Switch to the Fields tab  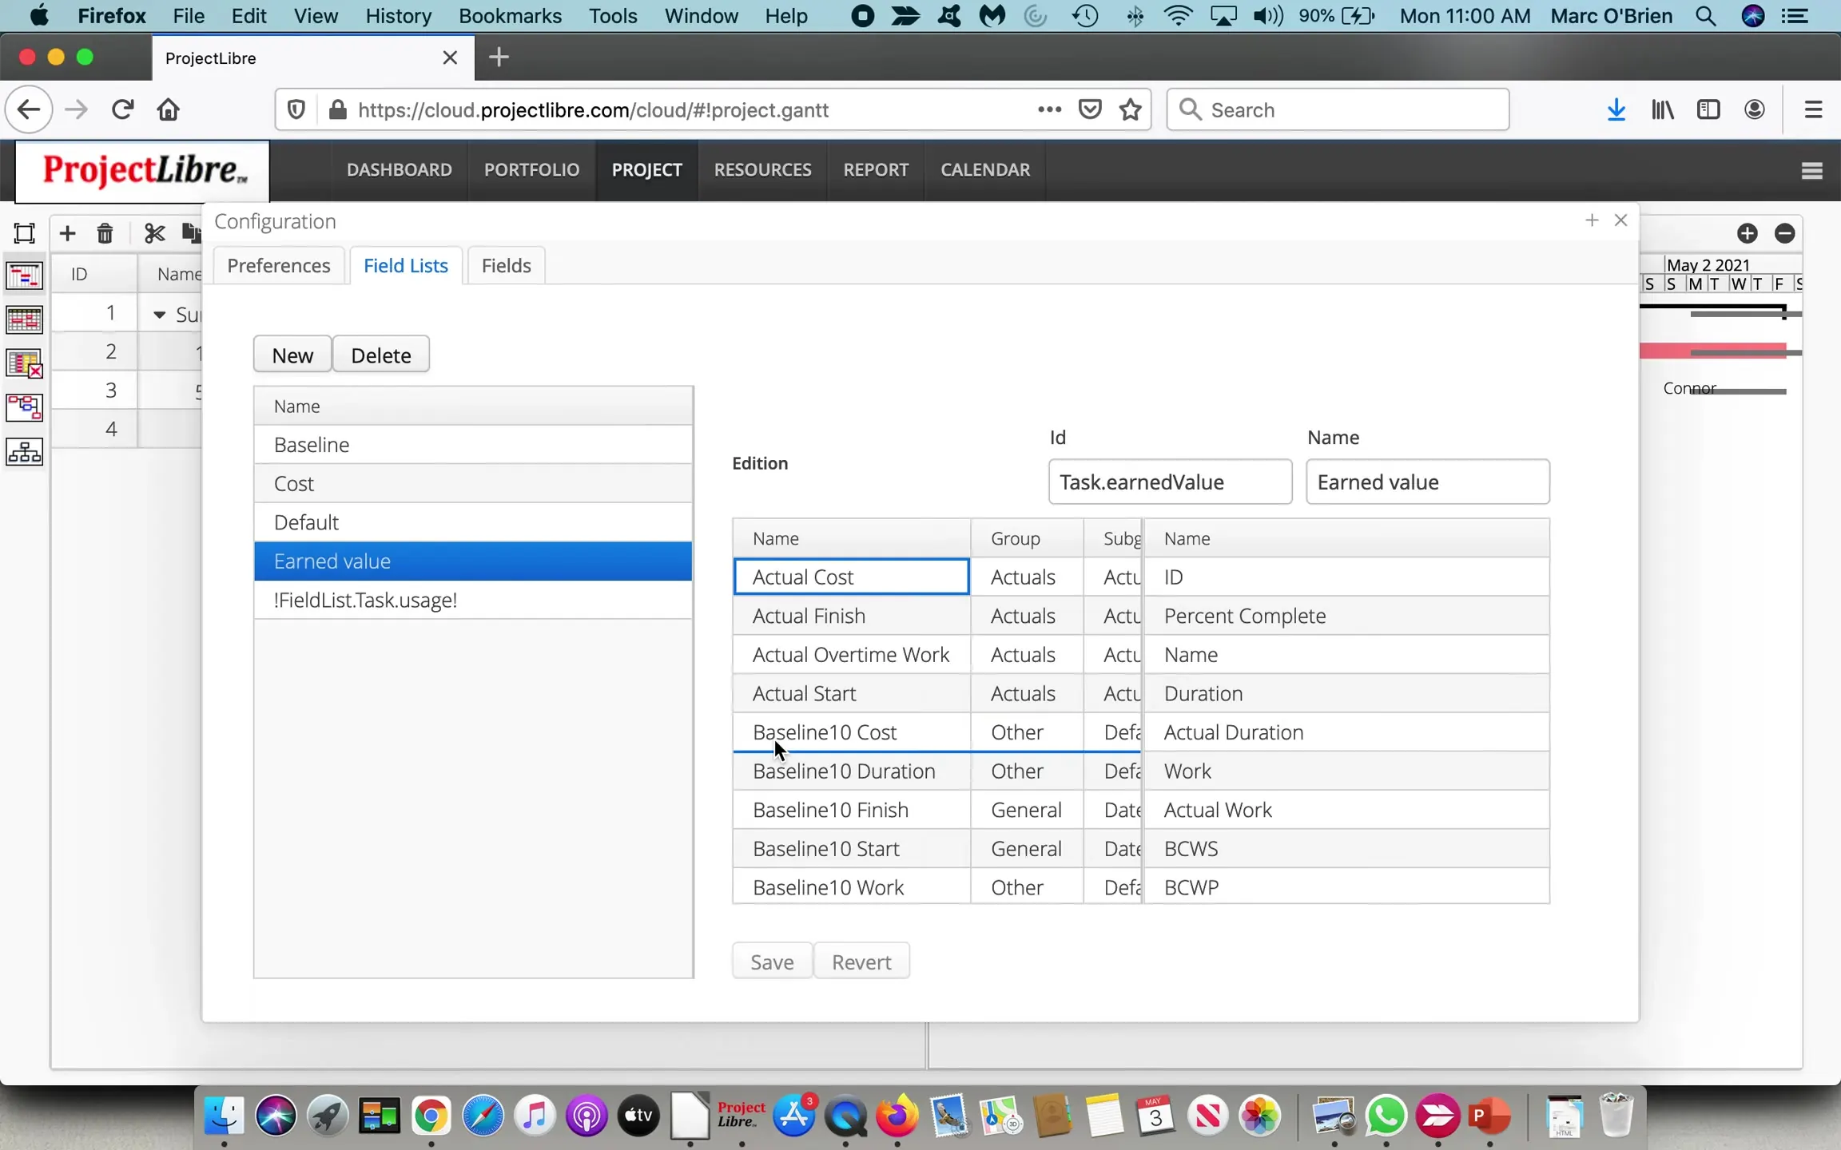tap(506, 265)
